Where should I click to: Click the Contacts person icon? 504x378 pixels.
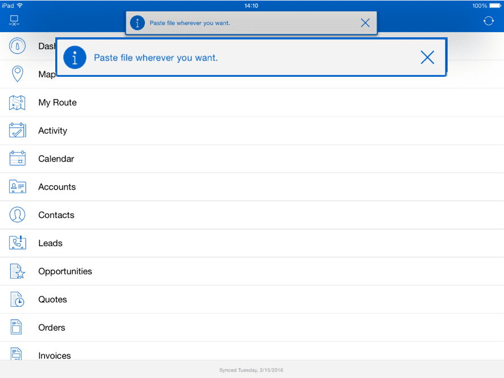point(17,215)
